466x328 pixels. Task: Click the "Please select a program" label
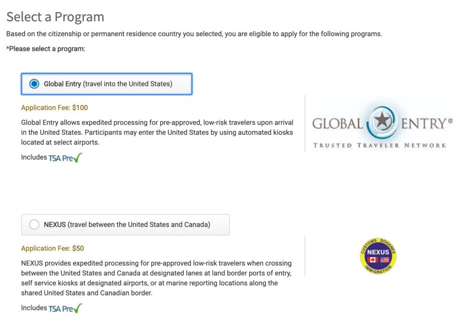pyautogui.click(x=46, y=49)
